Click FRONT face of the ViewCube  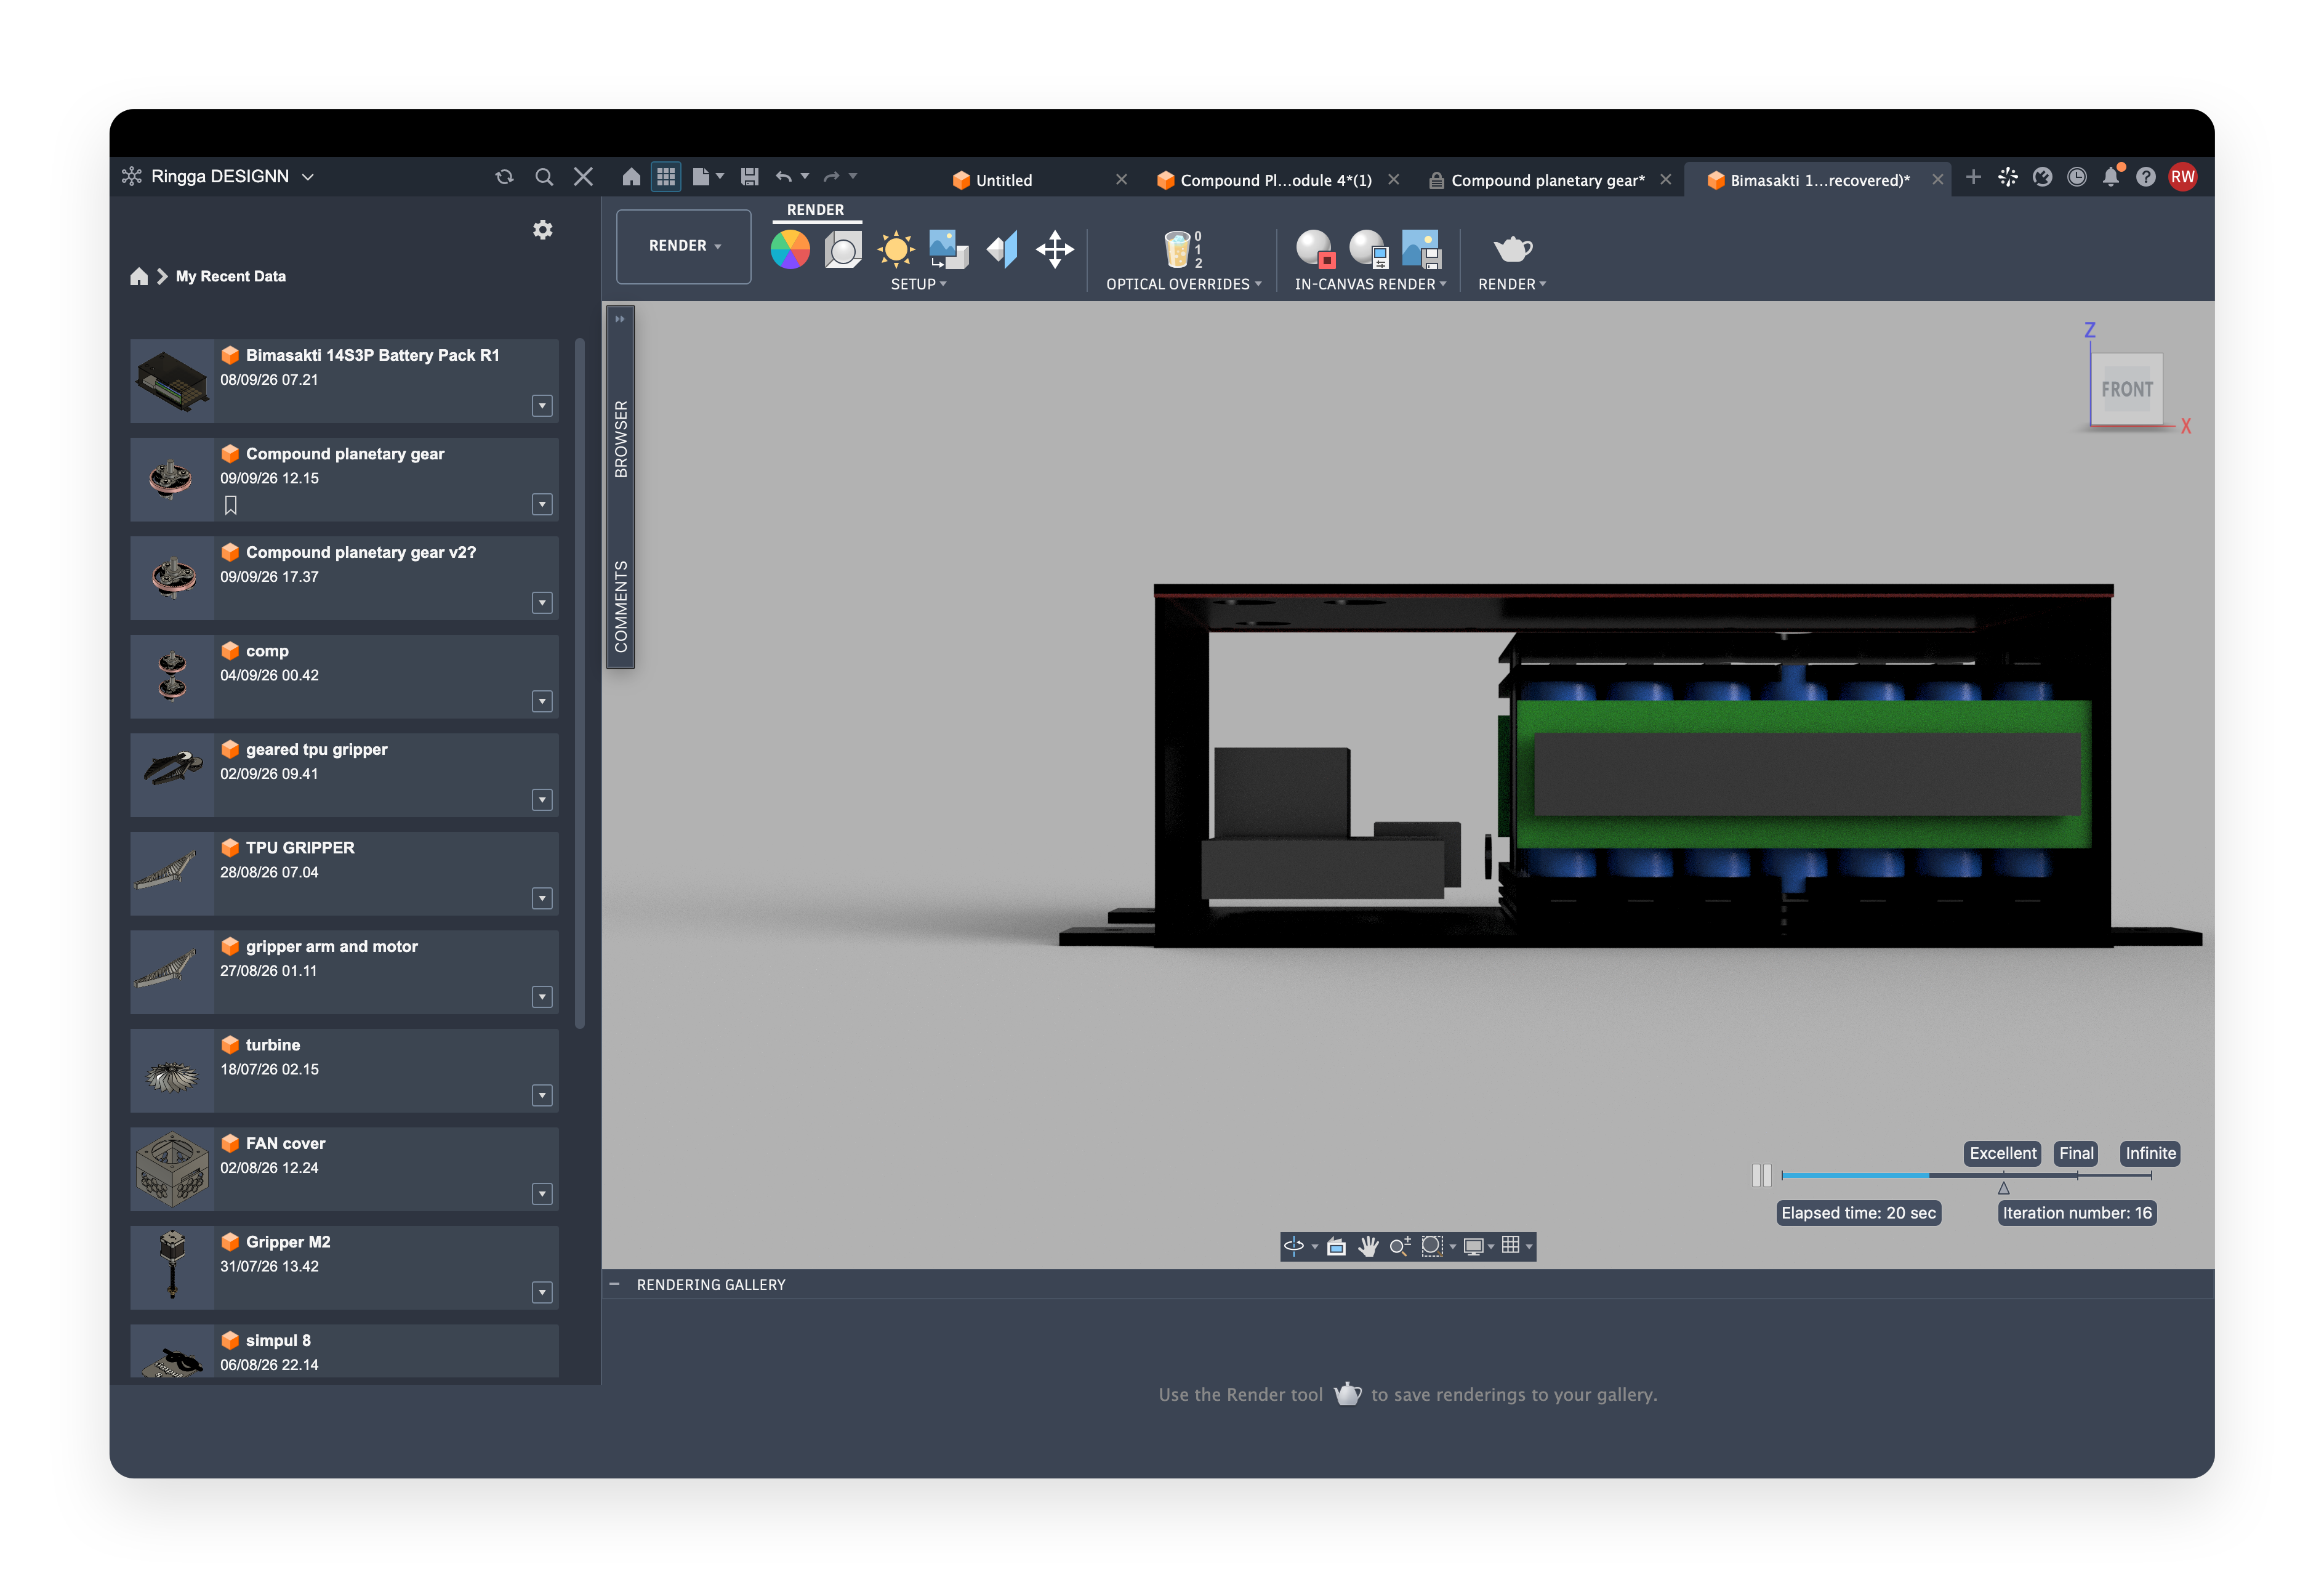click(2126, 390)
